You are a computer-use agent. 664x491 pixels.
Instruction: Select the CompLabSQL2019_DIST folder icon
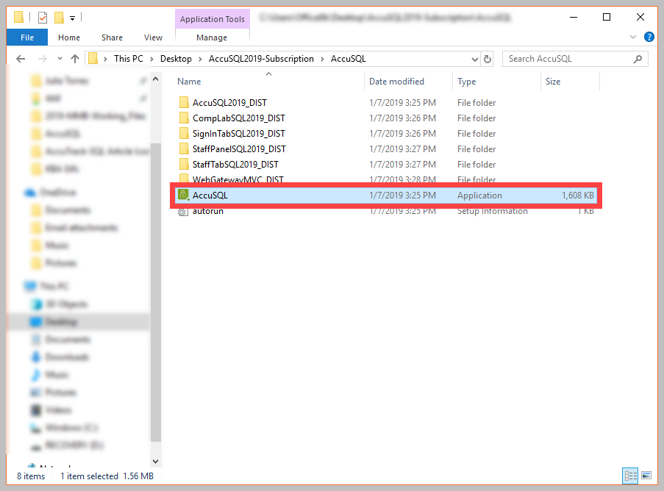(x=184, y=118)
